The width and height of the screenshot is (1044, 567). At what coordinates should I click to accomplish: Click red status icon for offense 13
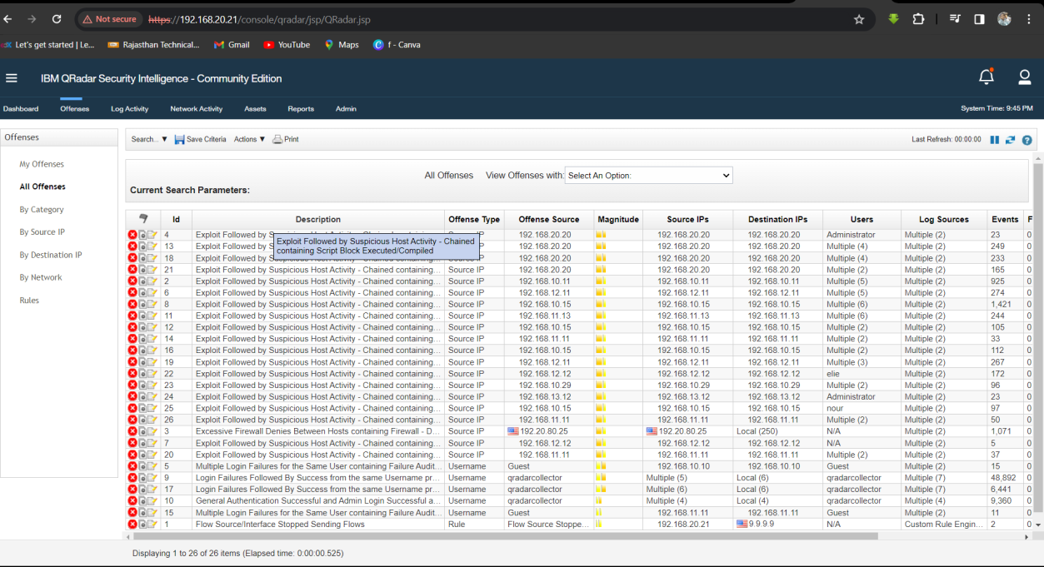[132, 246]
